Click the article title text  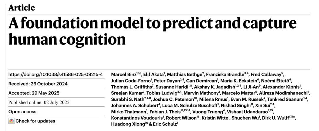click(152, 31)
